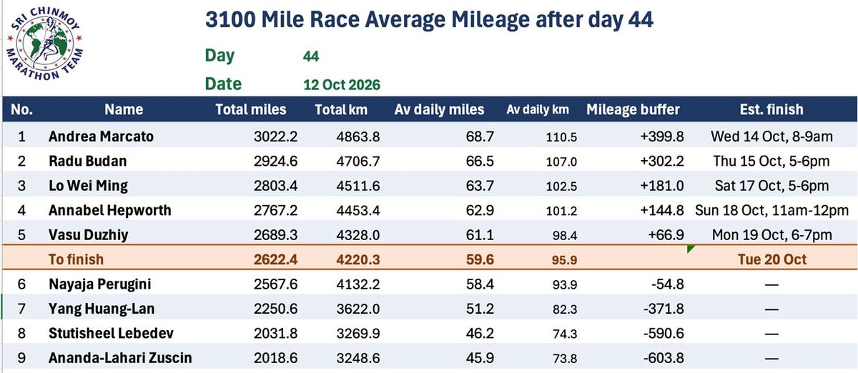
Task: Click the day value 44 cell
Action: pos(311,56)
